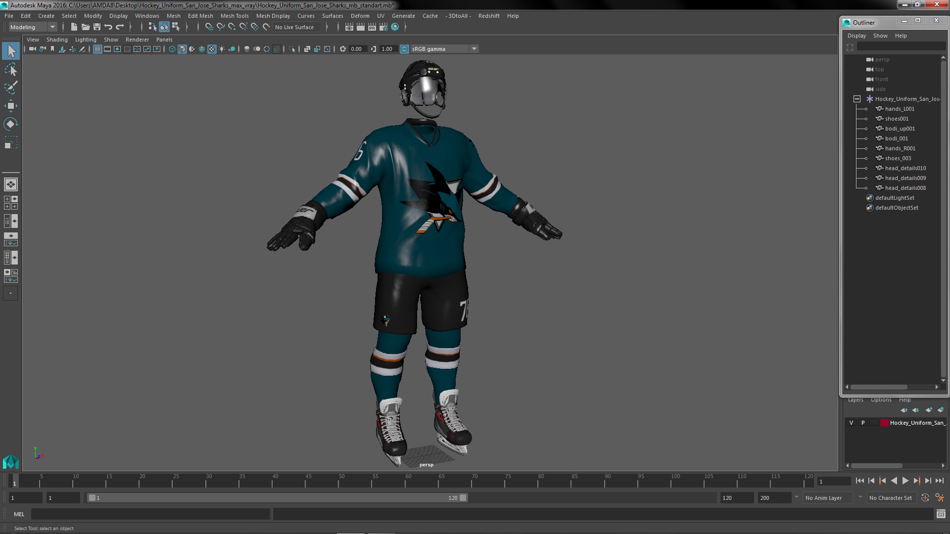
Task: Save the scene floppy icon
Action: pyautogui.click(x=97, y=27)
